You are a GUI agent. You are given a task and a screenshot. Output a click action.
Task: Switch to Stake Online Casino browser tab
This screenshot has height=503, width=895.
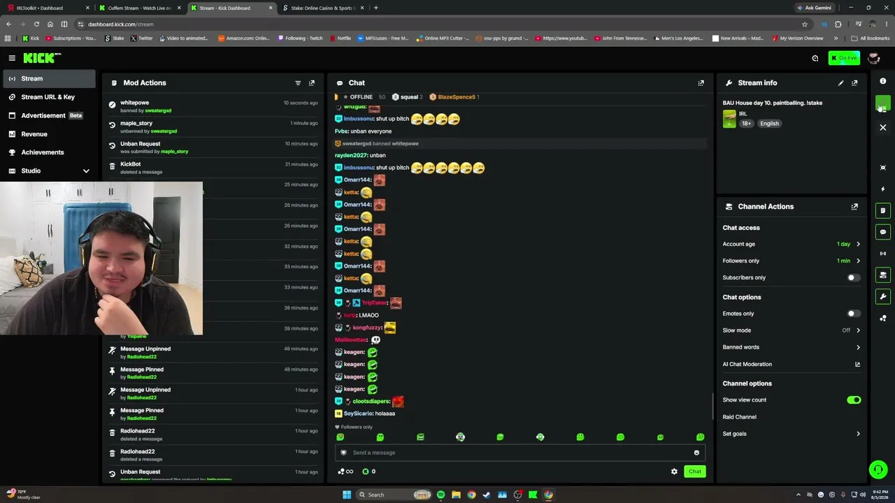point(324,8)
